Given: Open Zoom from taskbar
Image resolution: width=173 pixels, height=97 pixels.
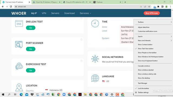Looking at the screenshot, I should tap(64, 95).
